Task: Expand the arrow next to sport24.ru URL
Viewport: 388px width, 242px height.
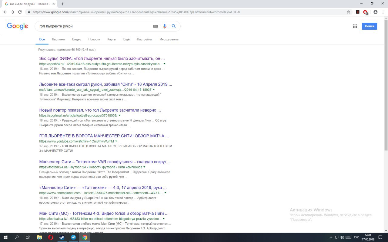Action: (x=164, y=64)
